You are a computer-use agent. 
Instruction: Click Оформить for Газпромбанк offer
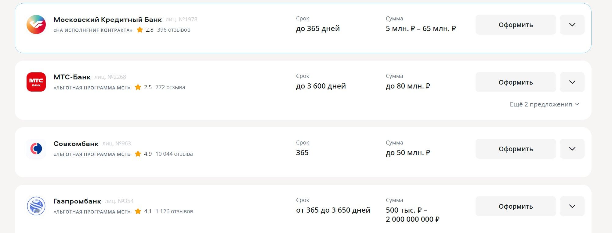(x=516, y=206)
